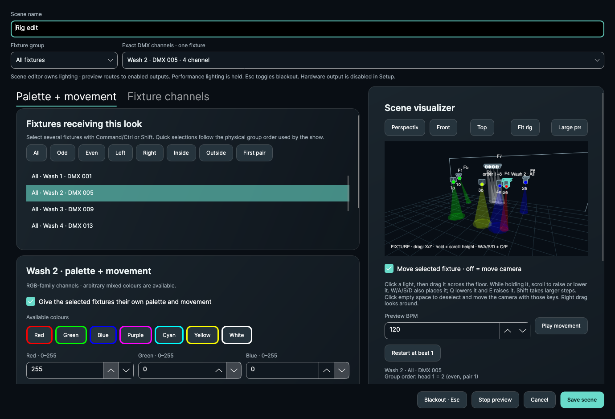Select the Cyan colour swatch
This screenshot has width=615, height=419.
169,335
